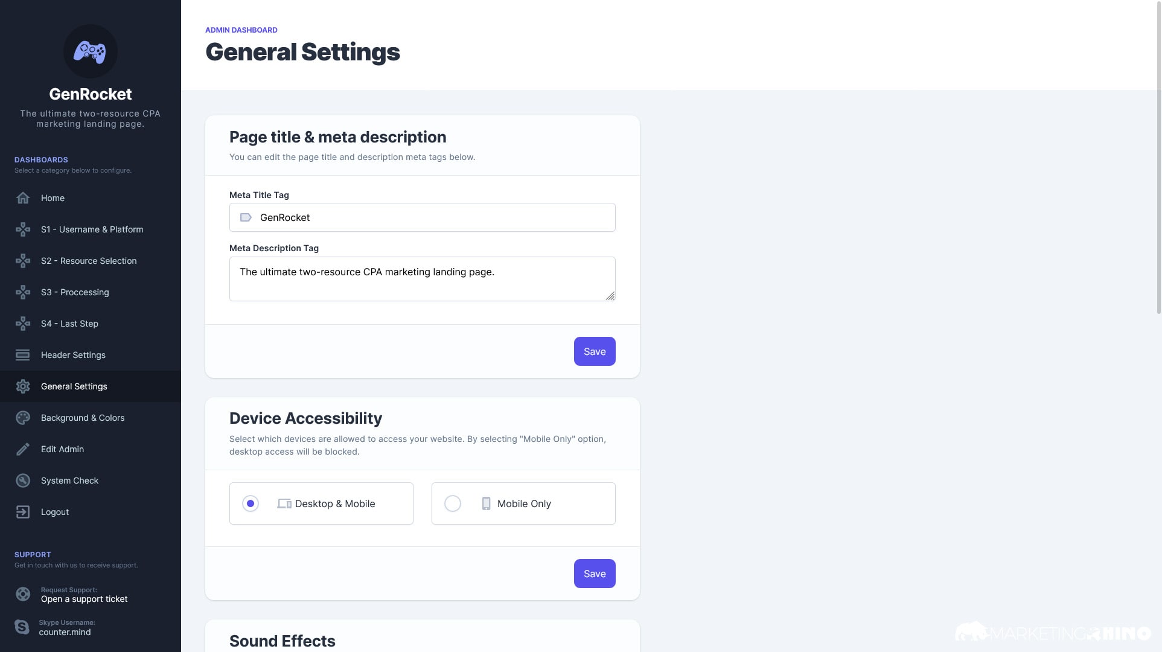
Task: Click the Logout exit icon
Action: (23, 512)
